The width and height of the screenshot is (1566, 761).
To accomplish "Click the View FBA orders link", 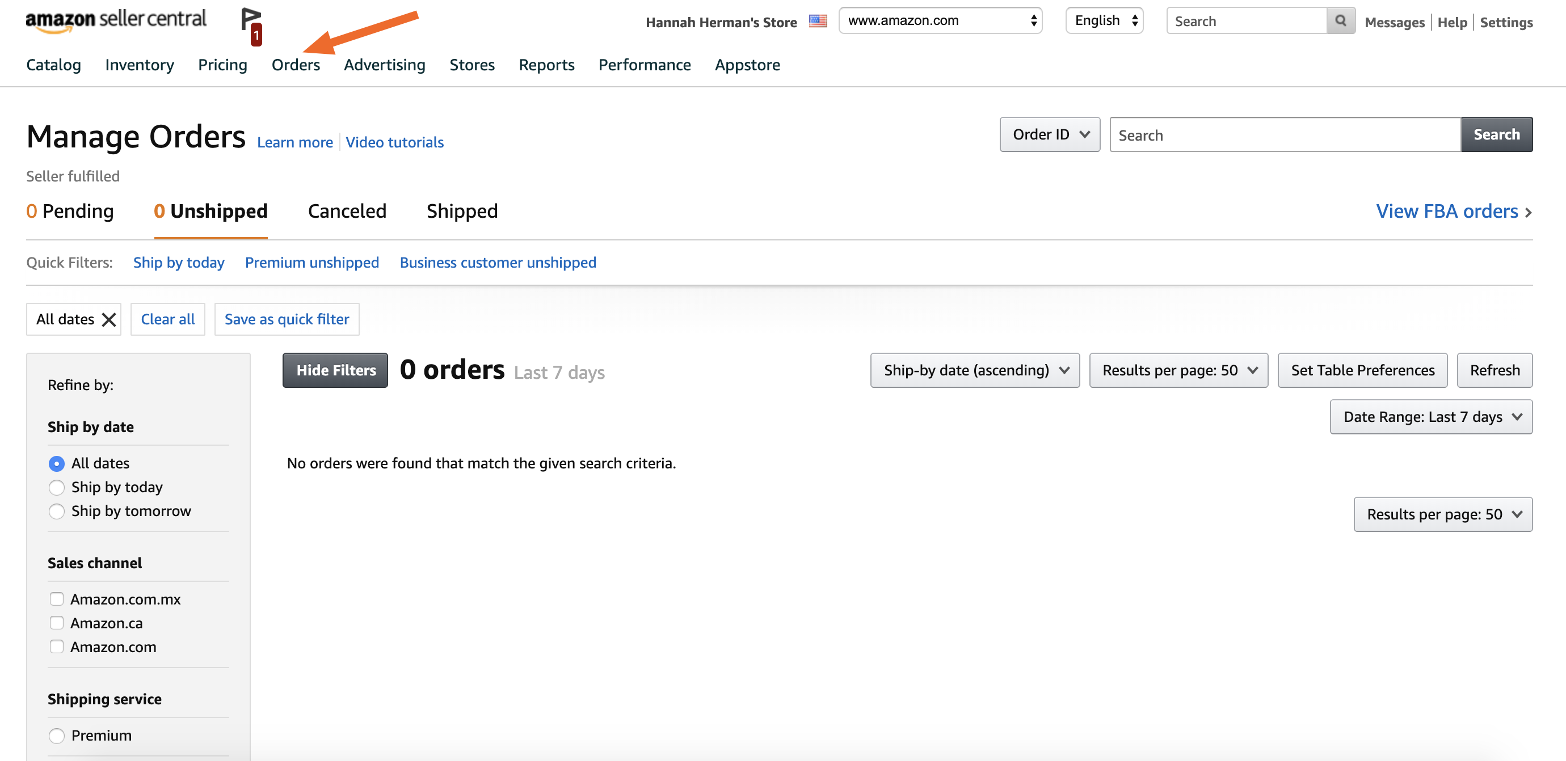I will (1447, 212).
